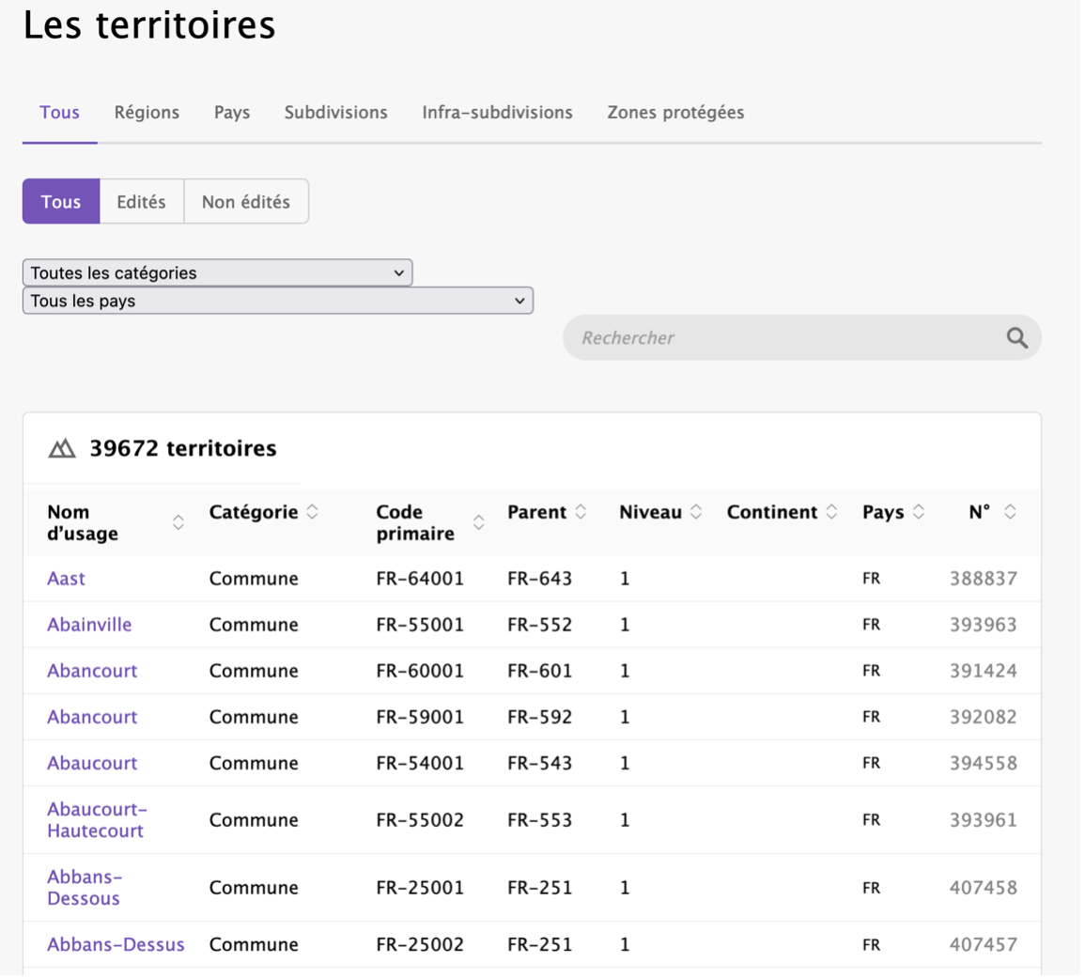Image resolution: width=1085 pixels, height=978 pixels.
Task: Select the Non édités filter option
Action: coord(246,201)
